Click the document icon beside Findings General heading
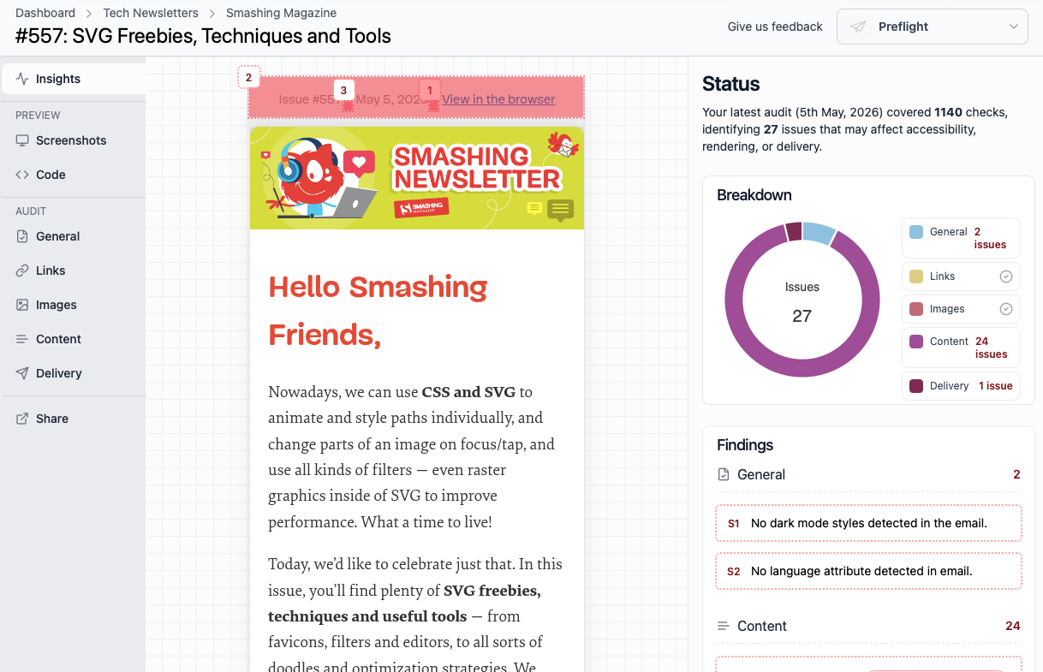The width and height of the screenshot is (1043, 672). [724, 474]
